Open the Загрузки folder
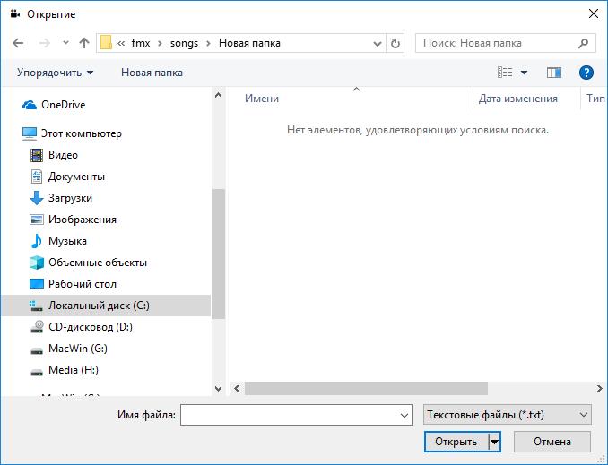The image size is (608, 465). 70,198
